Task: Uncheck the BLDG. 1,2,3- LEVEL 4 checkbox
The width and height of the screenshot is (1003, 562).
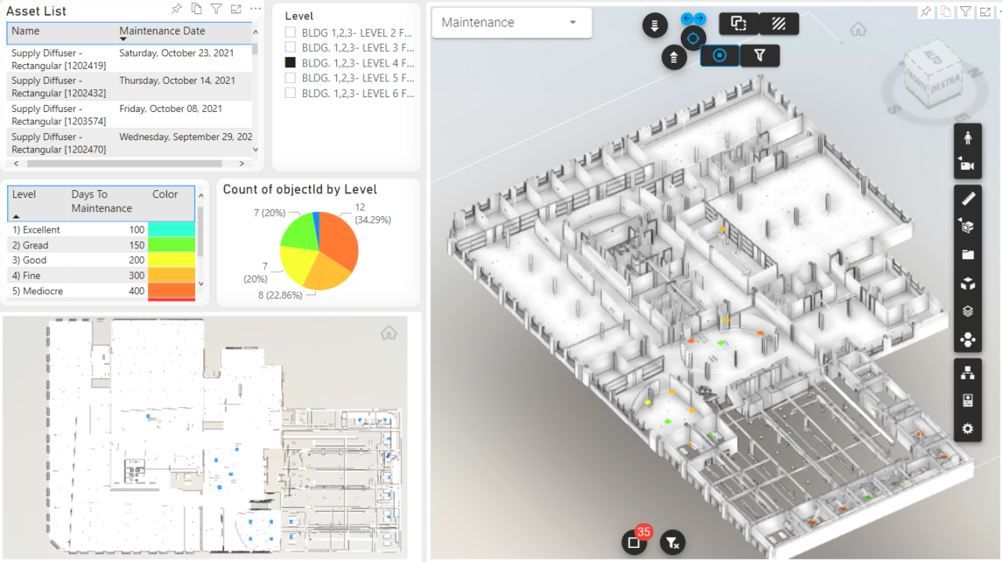Action: pyautogui.click(x=290, y=62)
